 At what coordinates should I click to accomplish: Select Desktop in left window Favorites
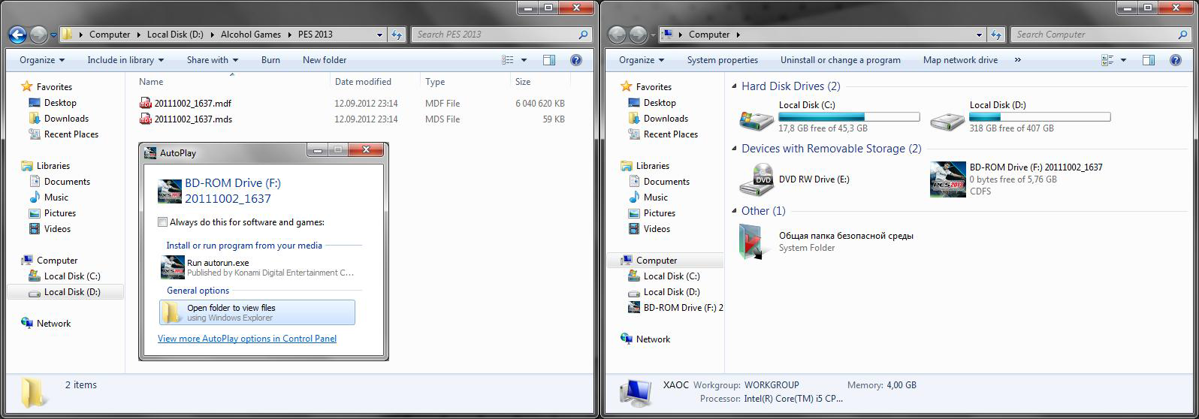tap(60, 103)
